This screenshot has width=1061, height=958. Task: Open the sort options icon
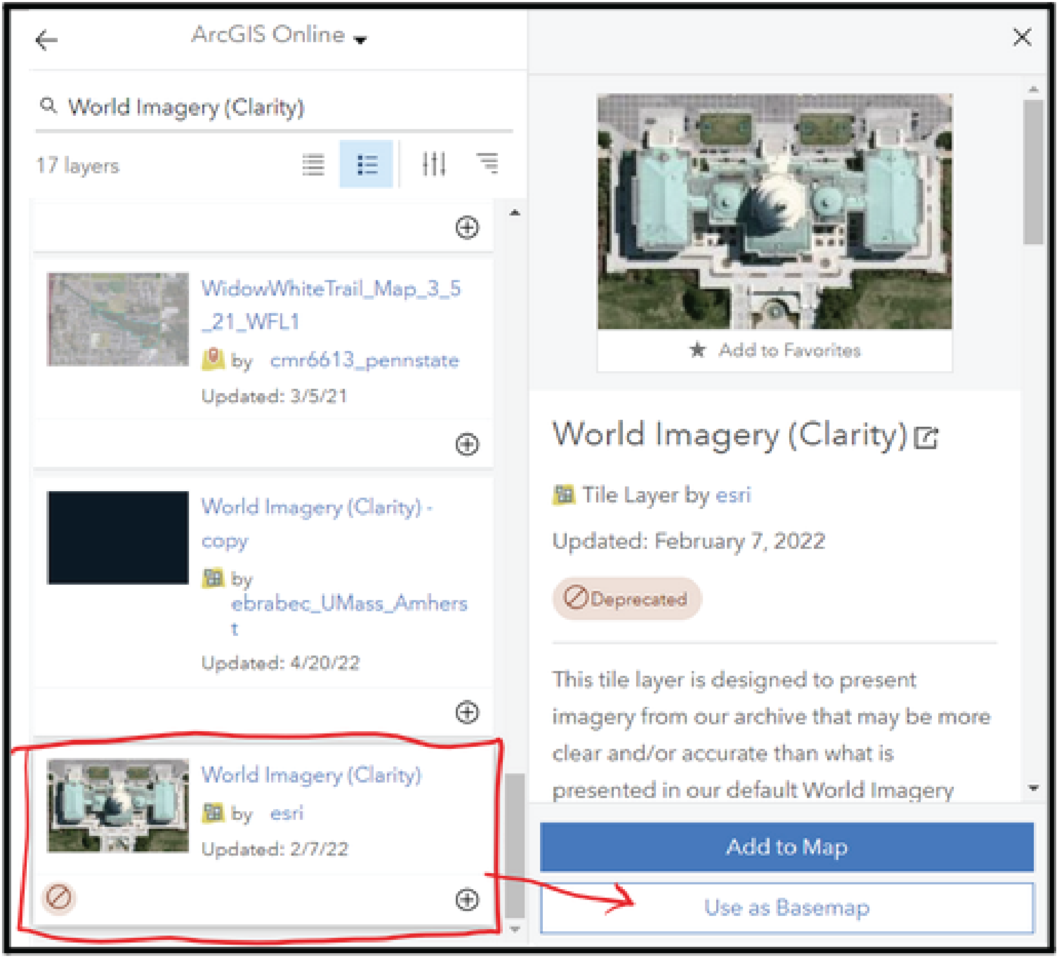pos(487,163)
